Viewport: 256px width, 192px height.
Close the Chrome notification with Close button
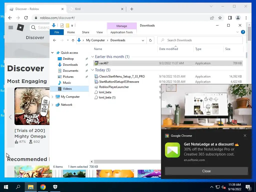(x=206, y=171)
